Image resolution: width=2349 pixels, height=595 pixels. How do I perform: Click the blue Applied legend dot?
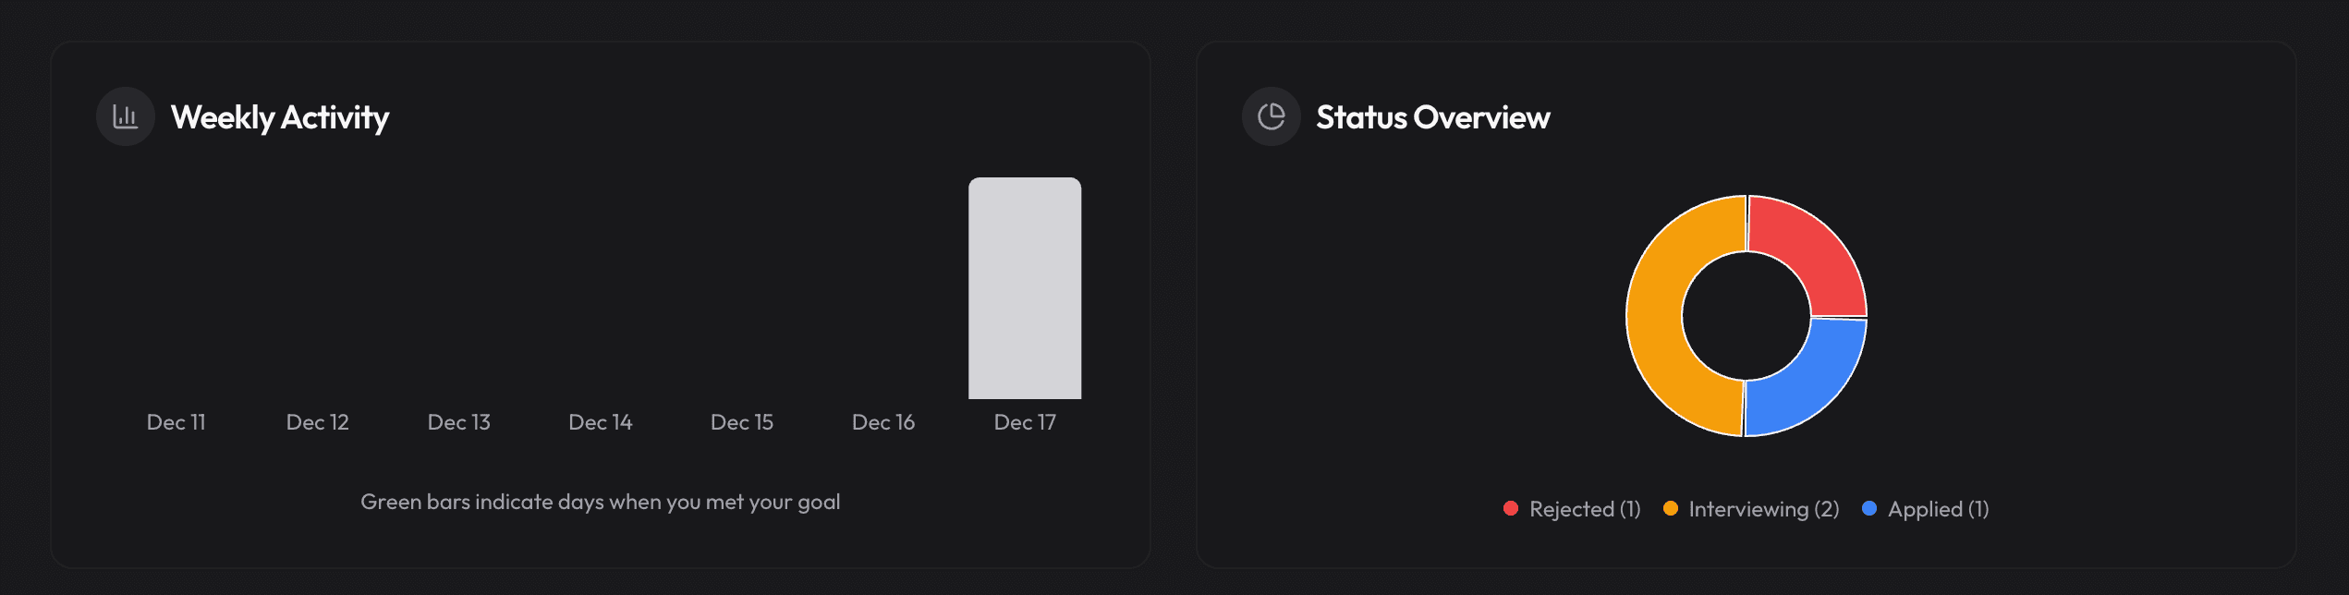tap(1868, 508)
